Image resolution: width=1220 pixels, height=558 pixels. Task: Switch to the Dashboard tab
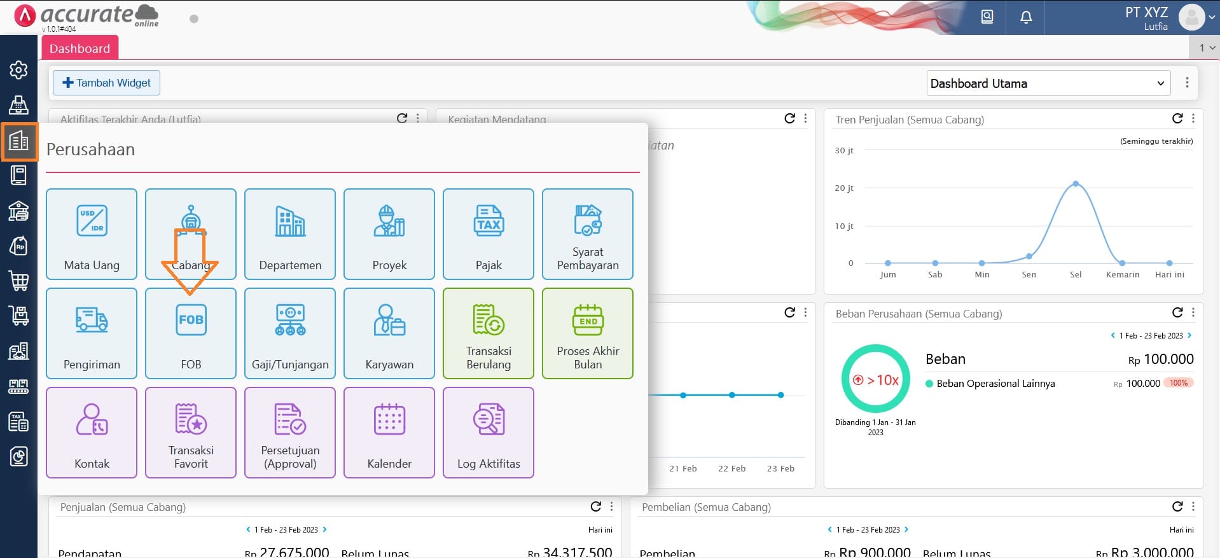[80, 48]
